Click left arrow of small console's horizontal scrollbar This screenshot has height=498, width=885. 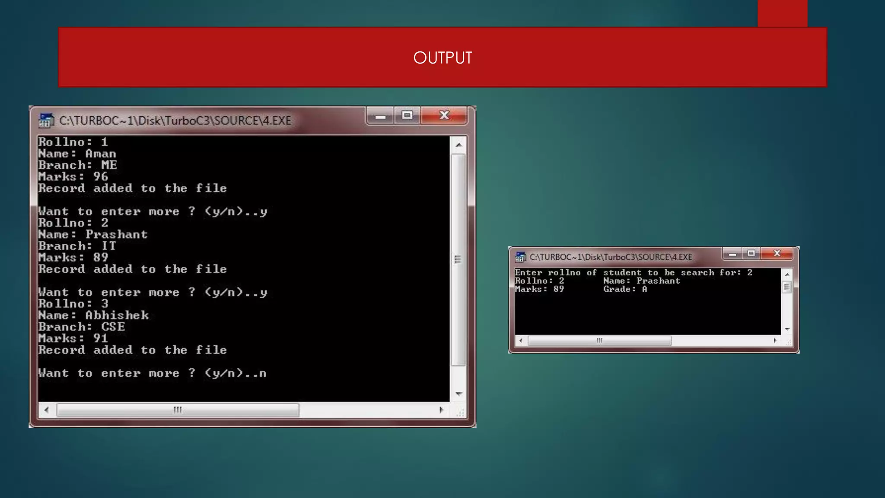coord(521,341)
